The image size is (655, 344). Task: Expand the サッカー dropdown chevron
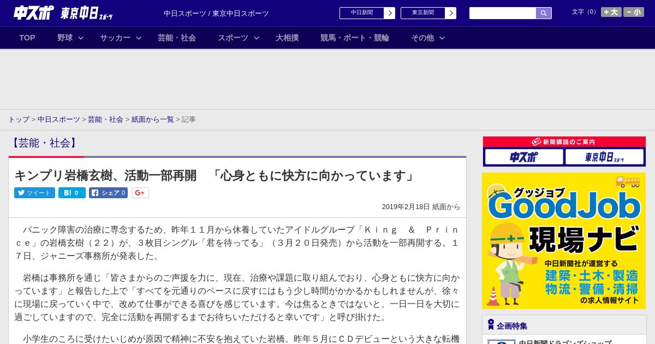pos(139,38)
